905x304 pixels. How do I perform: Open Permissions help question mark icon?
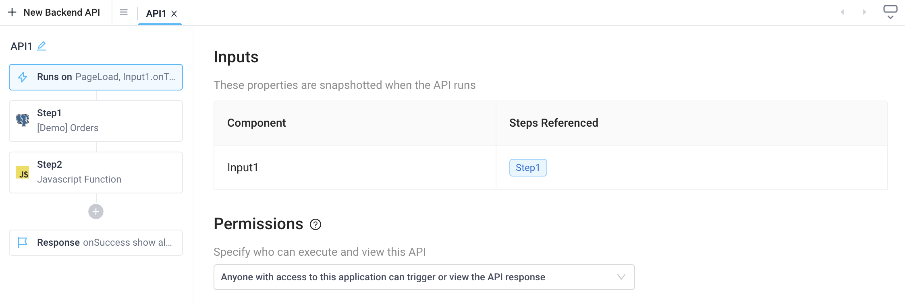click(x=316, y=224)
